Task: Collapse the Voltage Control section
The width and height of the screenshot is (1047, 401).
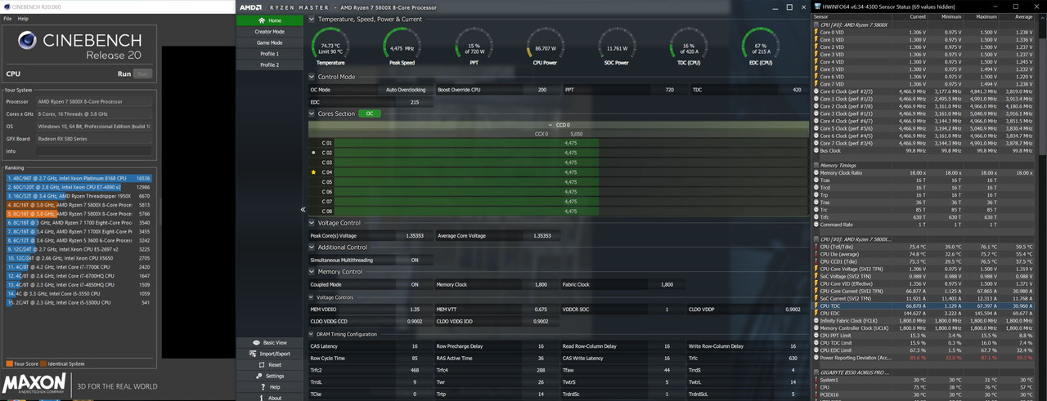Action: coord(312,223)
